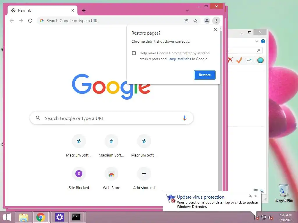The height and width of the screenshot is (223, 298).
Task: Open the clock showing 7:20 AM
Action: (285, 217)
